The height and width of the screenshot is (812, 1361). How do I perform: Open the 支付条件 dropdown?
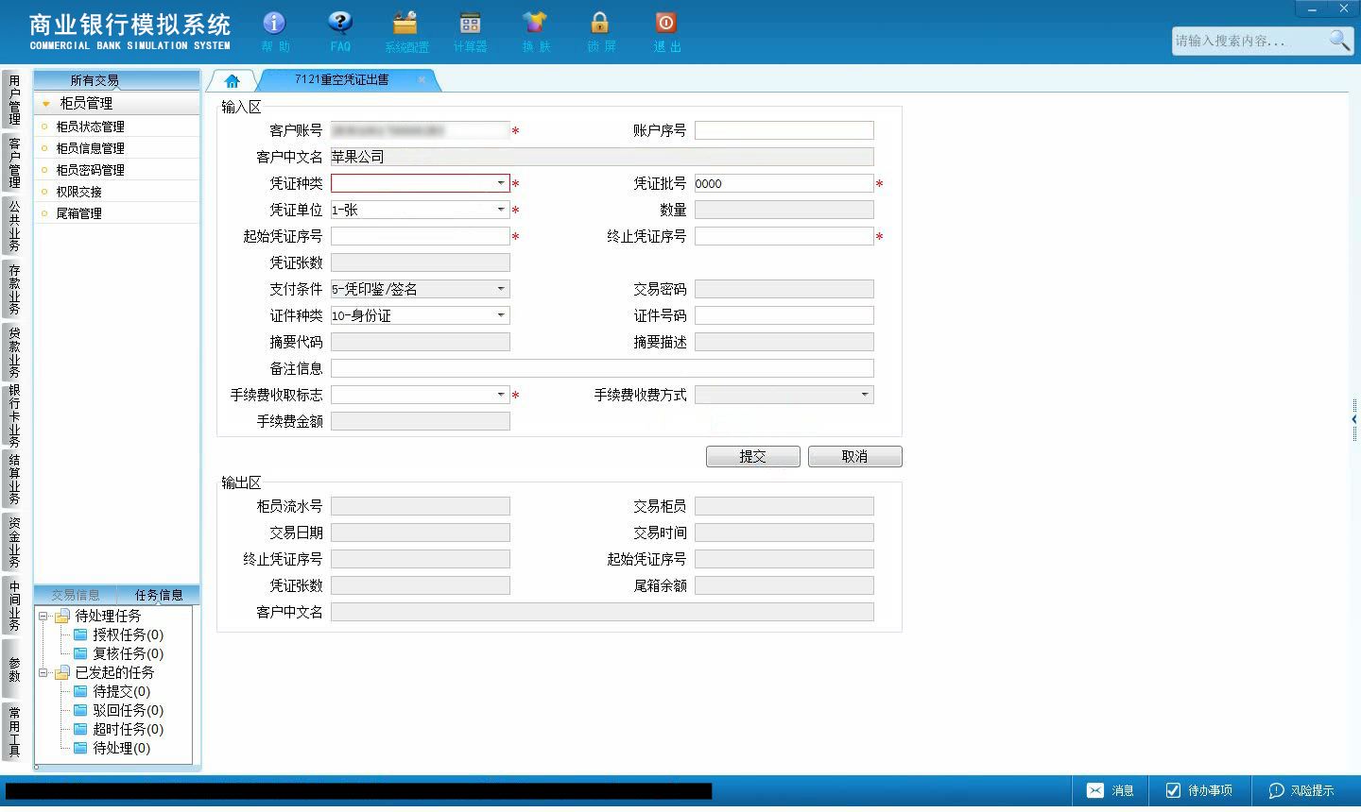point(501,289)
